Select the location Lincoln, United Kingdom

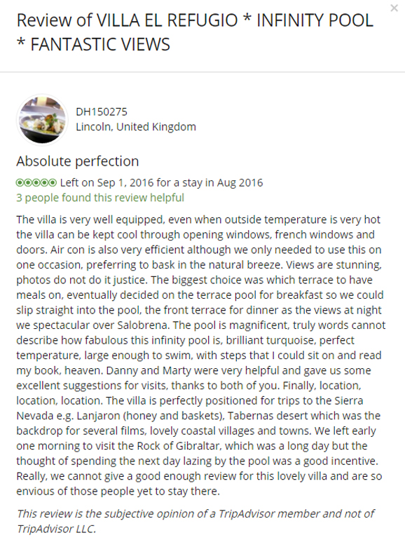(136, 127)
